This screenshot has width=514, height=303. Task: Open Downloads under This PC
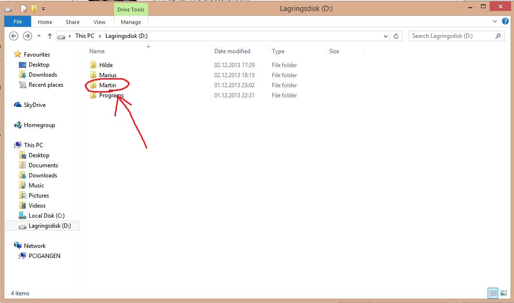pos(43,175)
